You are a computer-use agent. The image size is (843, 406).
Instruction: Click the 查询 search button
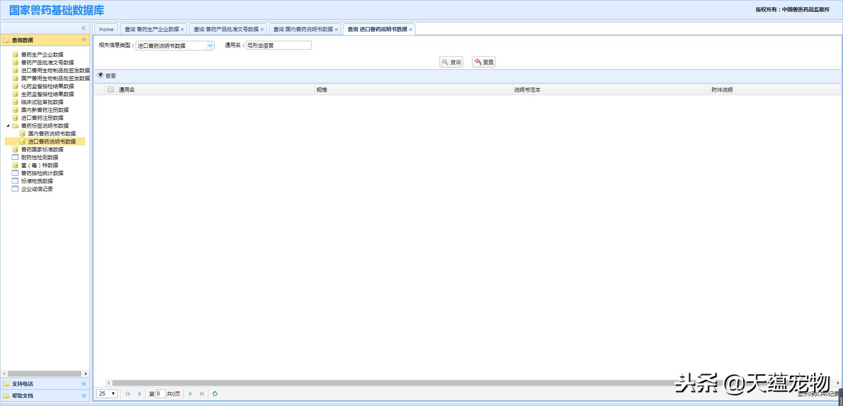tap(451, 62)
